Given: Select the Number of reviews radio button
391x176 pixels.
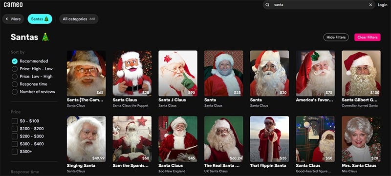Looking at the screenshot, I should tap(15, 92).
